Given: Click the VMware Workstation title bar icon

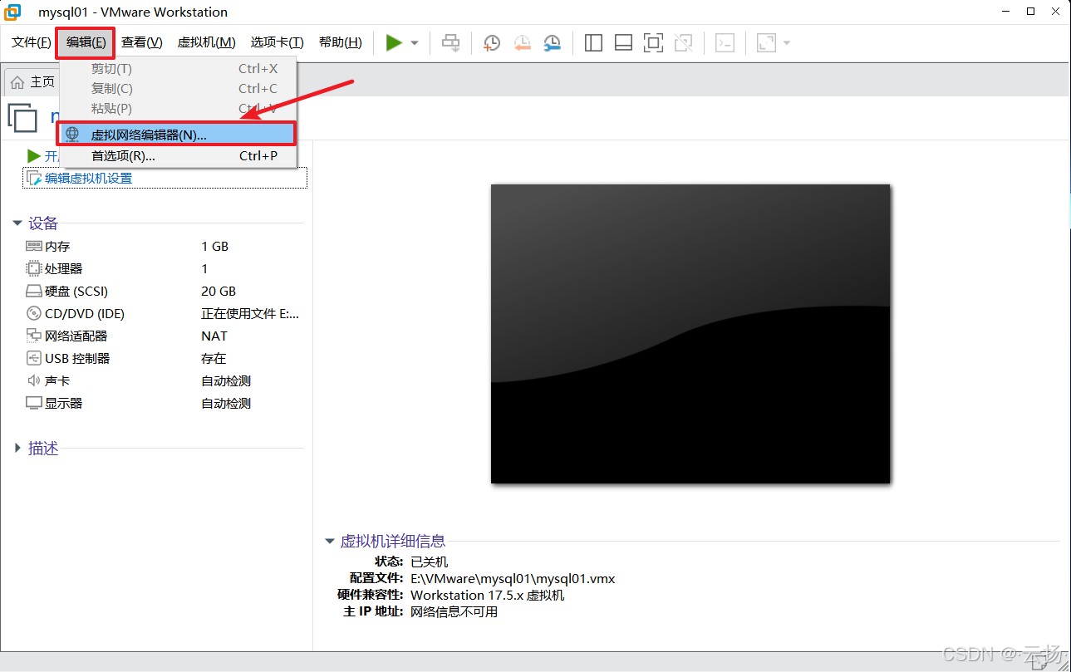Looking at the screenshot, I should (x=13, y=12).
